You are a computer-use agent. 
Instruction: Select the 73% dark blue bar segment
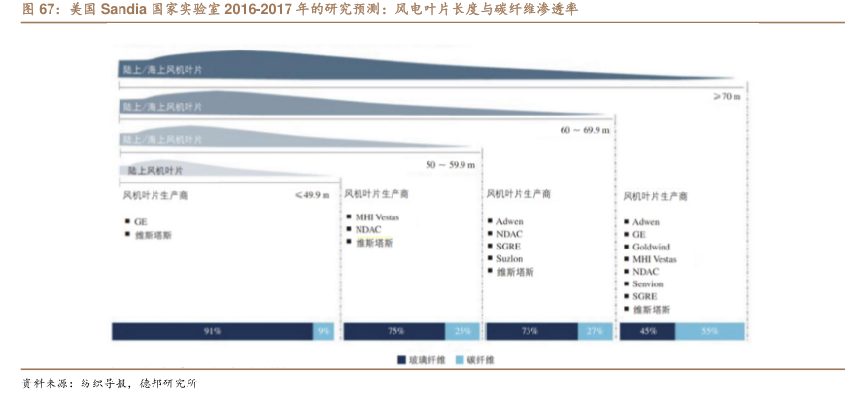click(530, 331)
